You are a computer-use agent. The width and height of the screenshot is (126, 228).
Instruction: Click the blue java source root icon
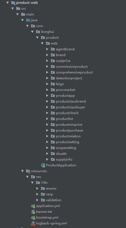point(28,20)
